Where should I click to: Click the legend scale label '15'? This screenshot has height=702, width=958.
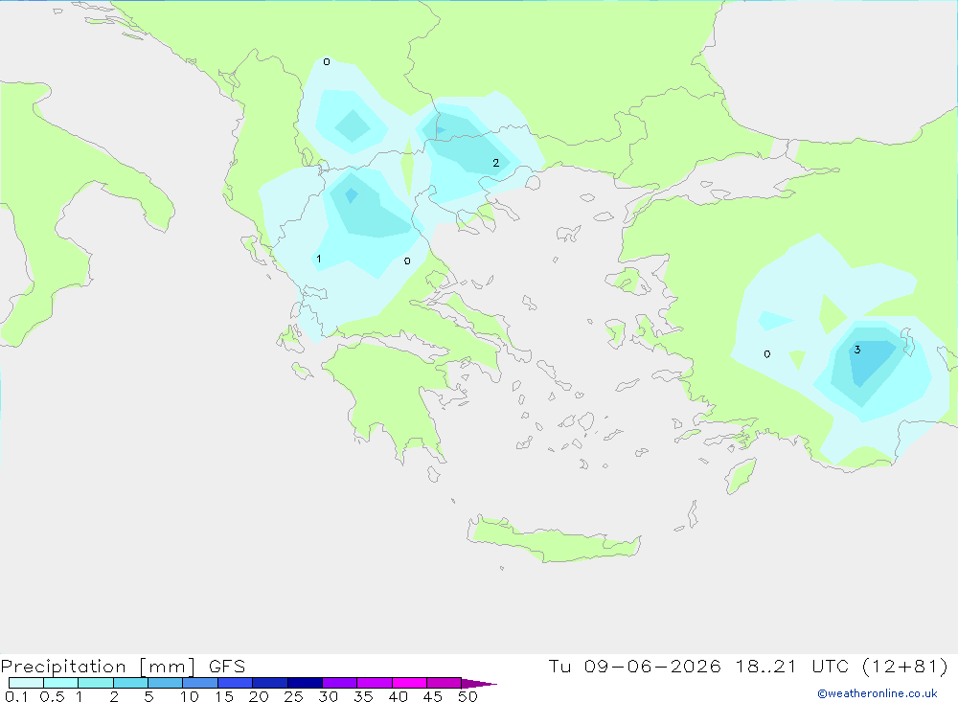click(224, 696)
